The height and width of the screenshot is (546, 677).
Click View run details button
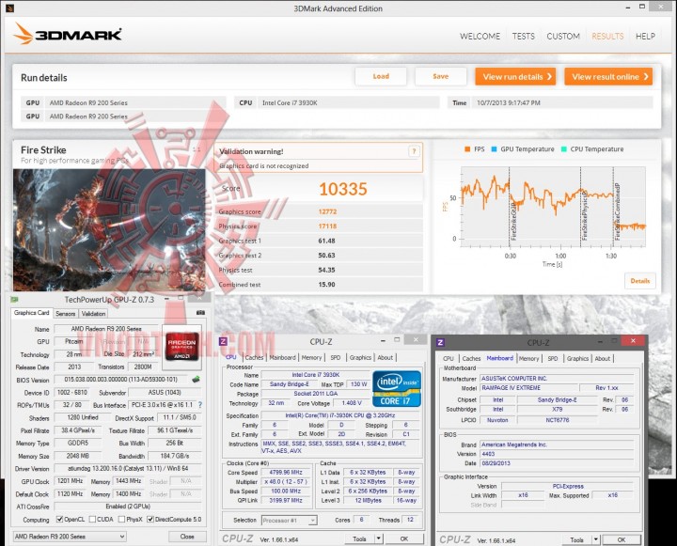[515, 76]
